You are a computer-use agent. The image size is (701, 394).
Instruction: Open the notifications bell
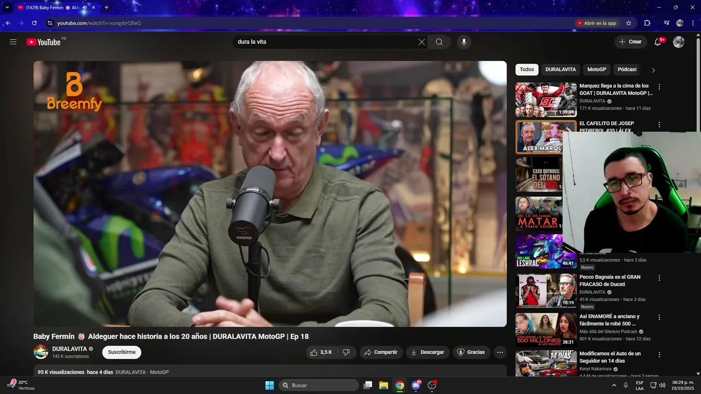pos(658,42)
